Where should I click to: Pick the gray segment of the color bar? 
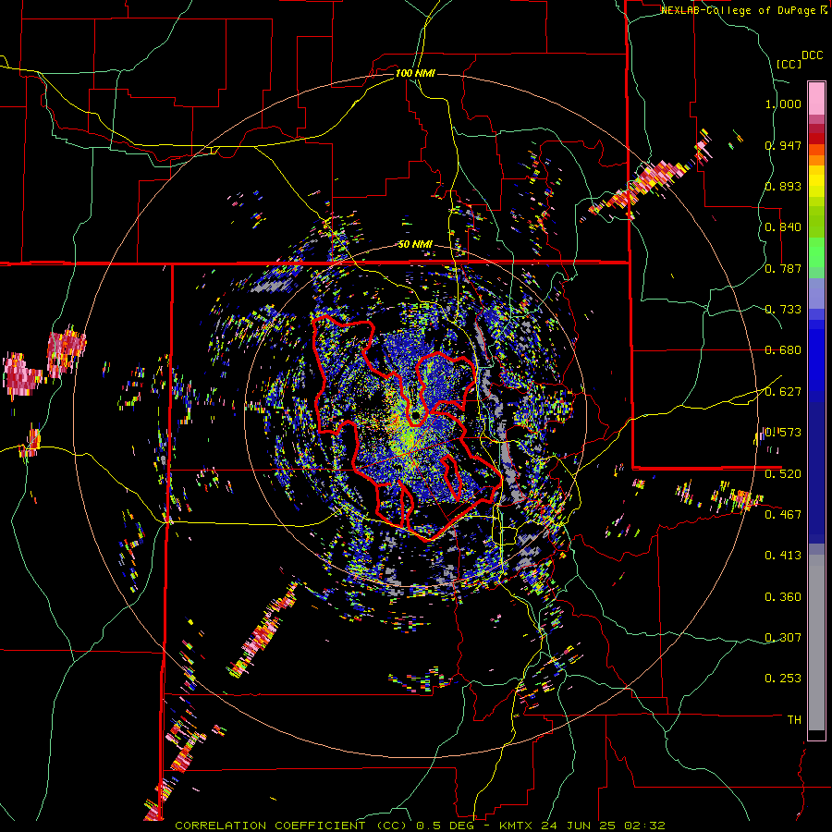pos(816,642)
